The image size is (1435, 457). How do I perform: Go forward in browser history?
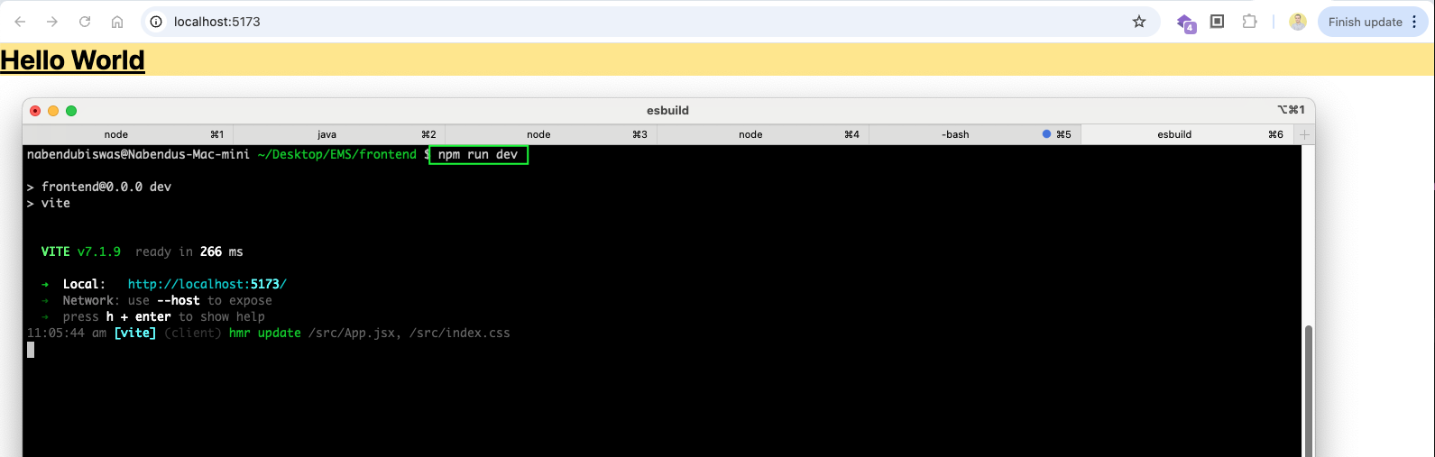pyautogui.click(x=52, y=22)
